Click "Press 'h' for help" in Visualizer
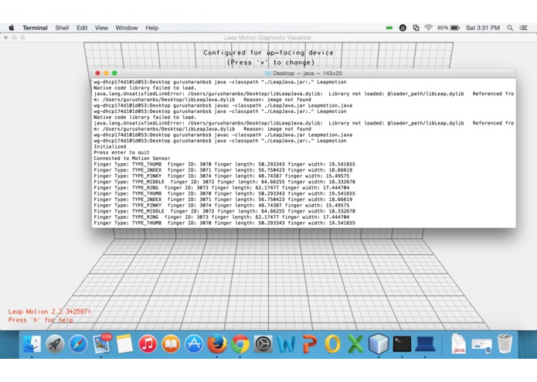The width and height of the screenshot is (537, 382). (40, 320)
